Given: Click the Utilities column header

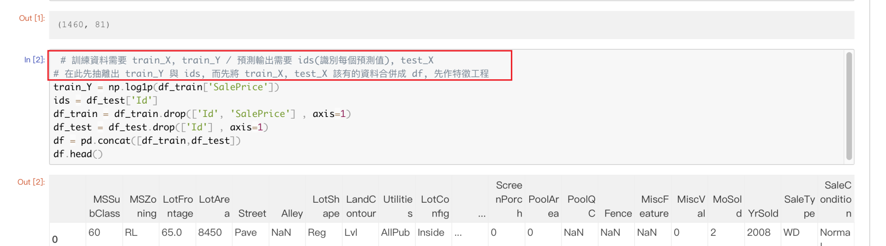Looking at the screenshot, I should tap(398, 206).
